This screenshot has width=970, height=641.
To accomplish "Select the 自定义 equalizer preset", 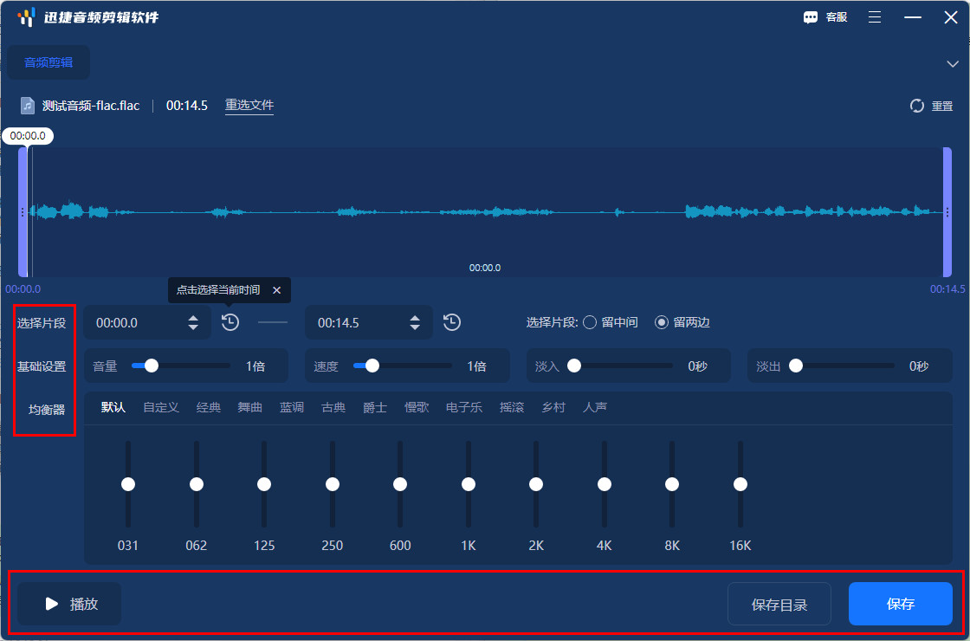I will pos(161,408).
